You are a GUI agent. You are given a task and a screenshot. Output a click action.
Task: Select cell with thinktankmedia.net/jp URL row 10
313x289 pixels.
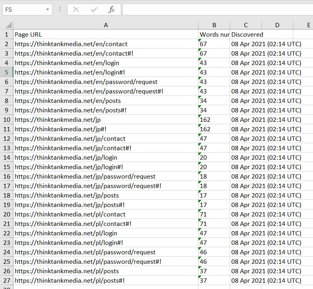coord(106,120)
